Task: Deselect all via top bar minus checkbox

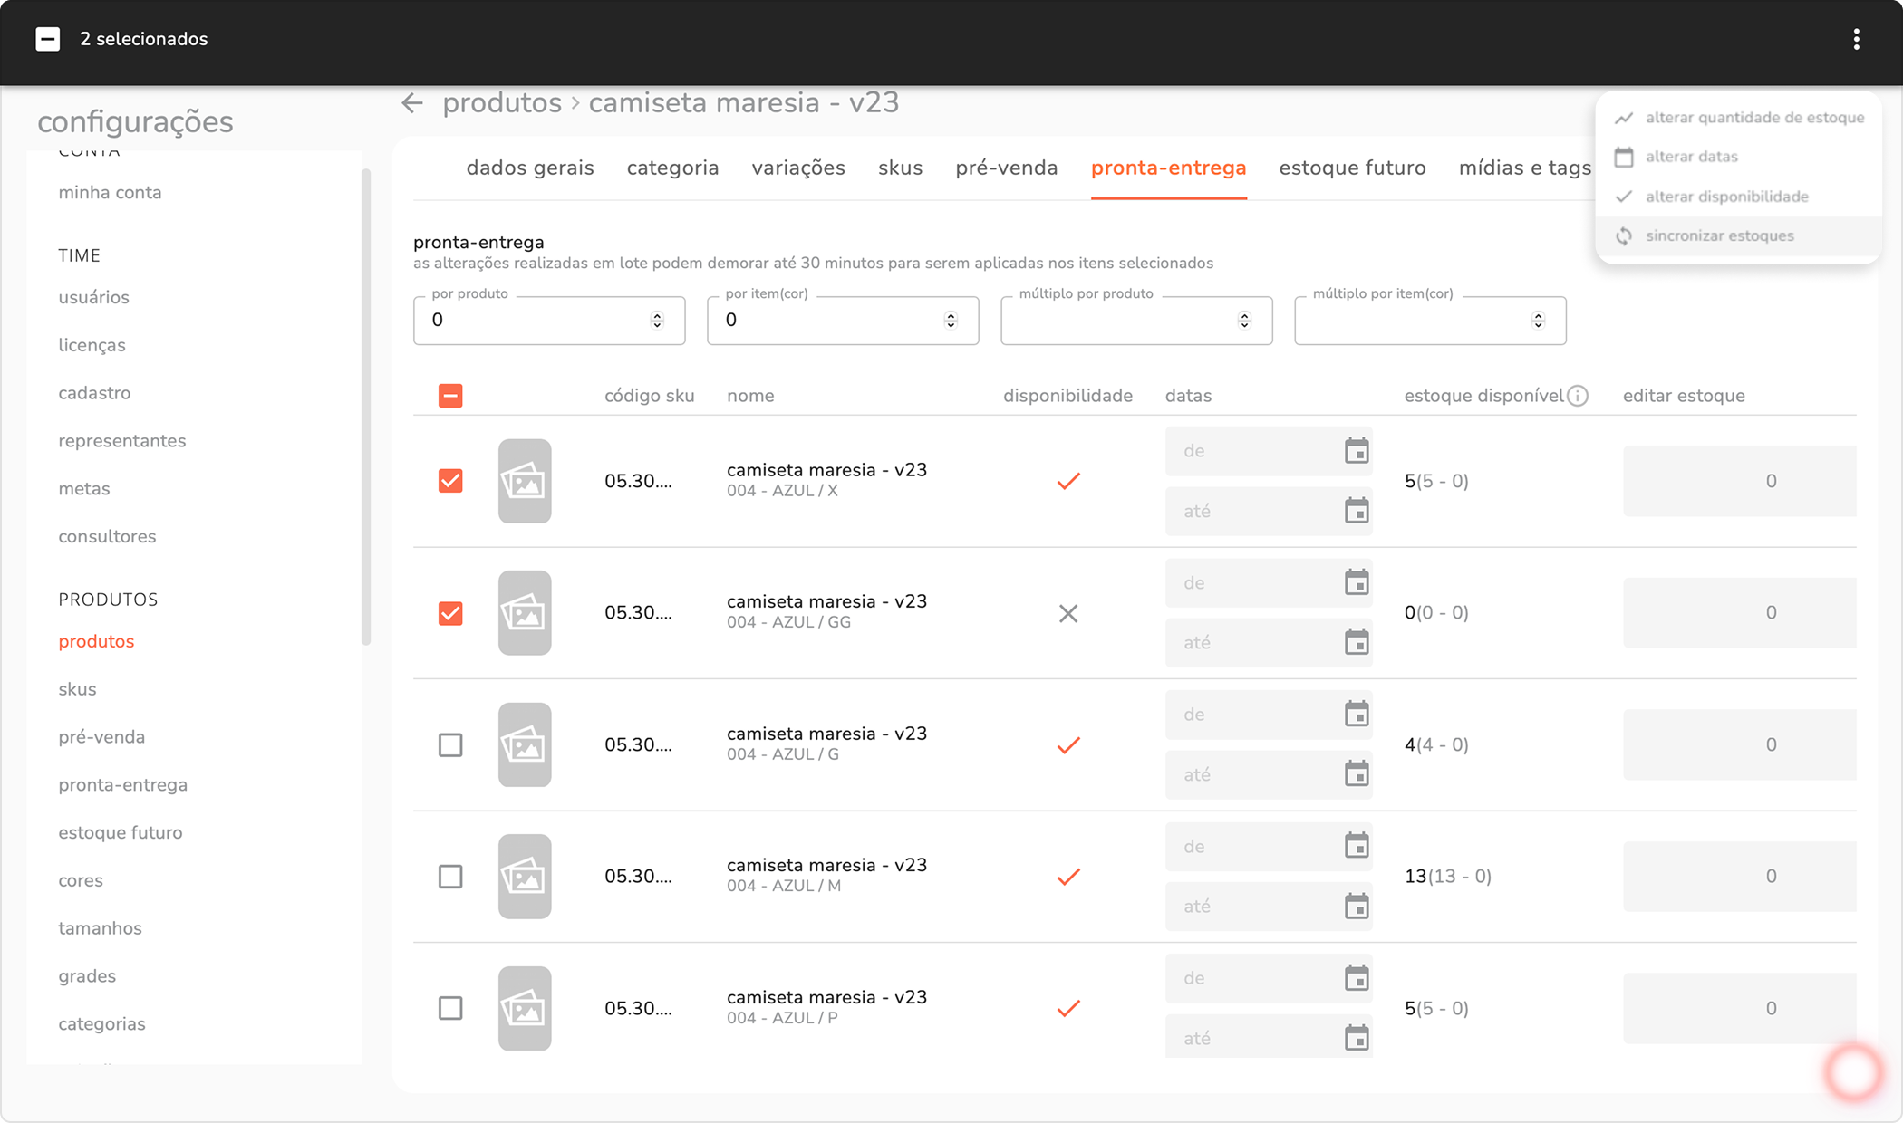Action: click(x=48, y=39)
